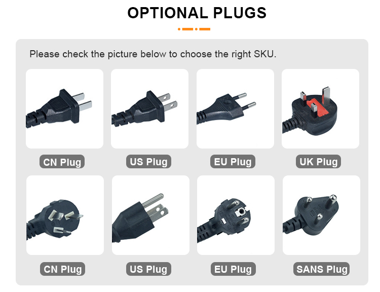Screen dimensions: 380x292
Task: Click the round Schuko EU plug image
Action: click(x=236, y=215)
